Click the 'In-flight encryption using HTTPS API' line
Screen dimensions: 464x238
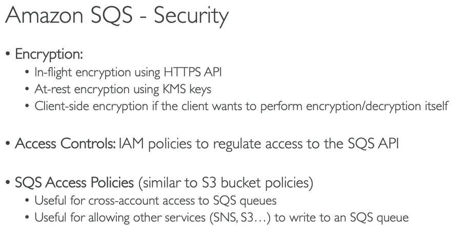point(128,72)
